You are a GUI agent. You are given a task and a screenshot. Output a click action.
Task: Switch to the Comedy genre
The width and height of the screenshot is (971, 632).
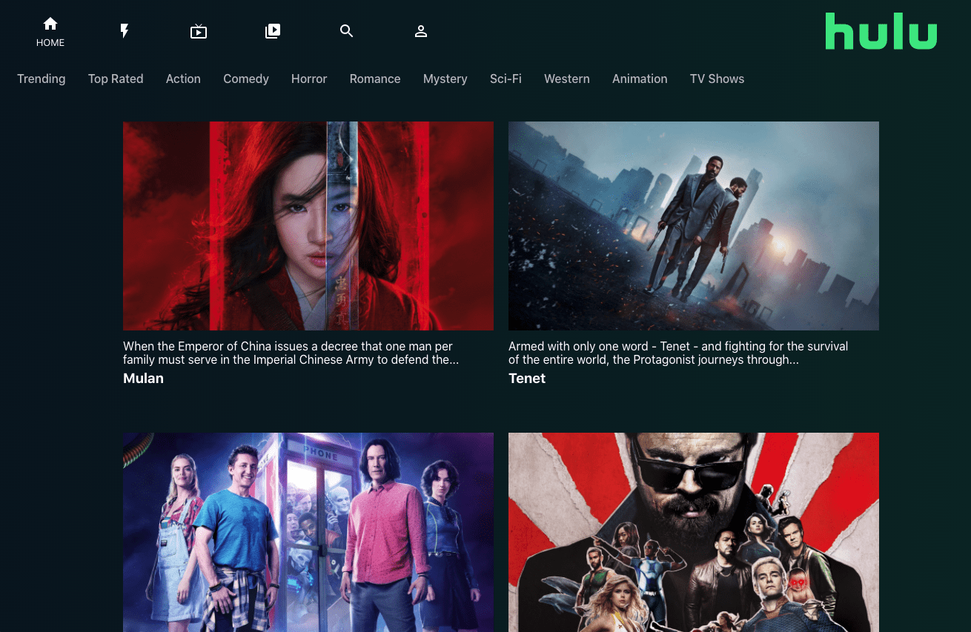tap(246, 79)
